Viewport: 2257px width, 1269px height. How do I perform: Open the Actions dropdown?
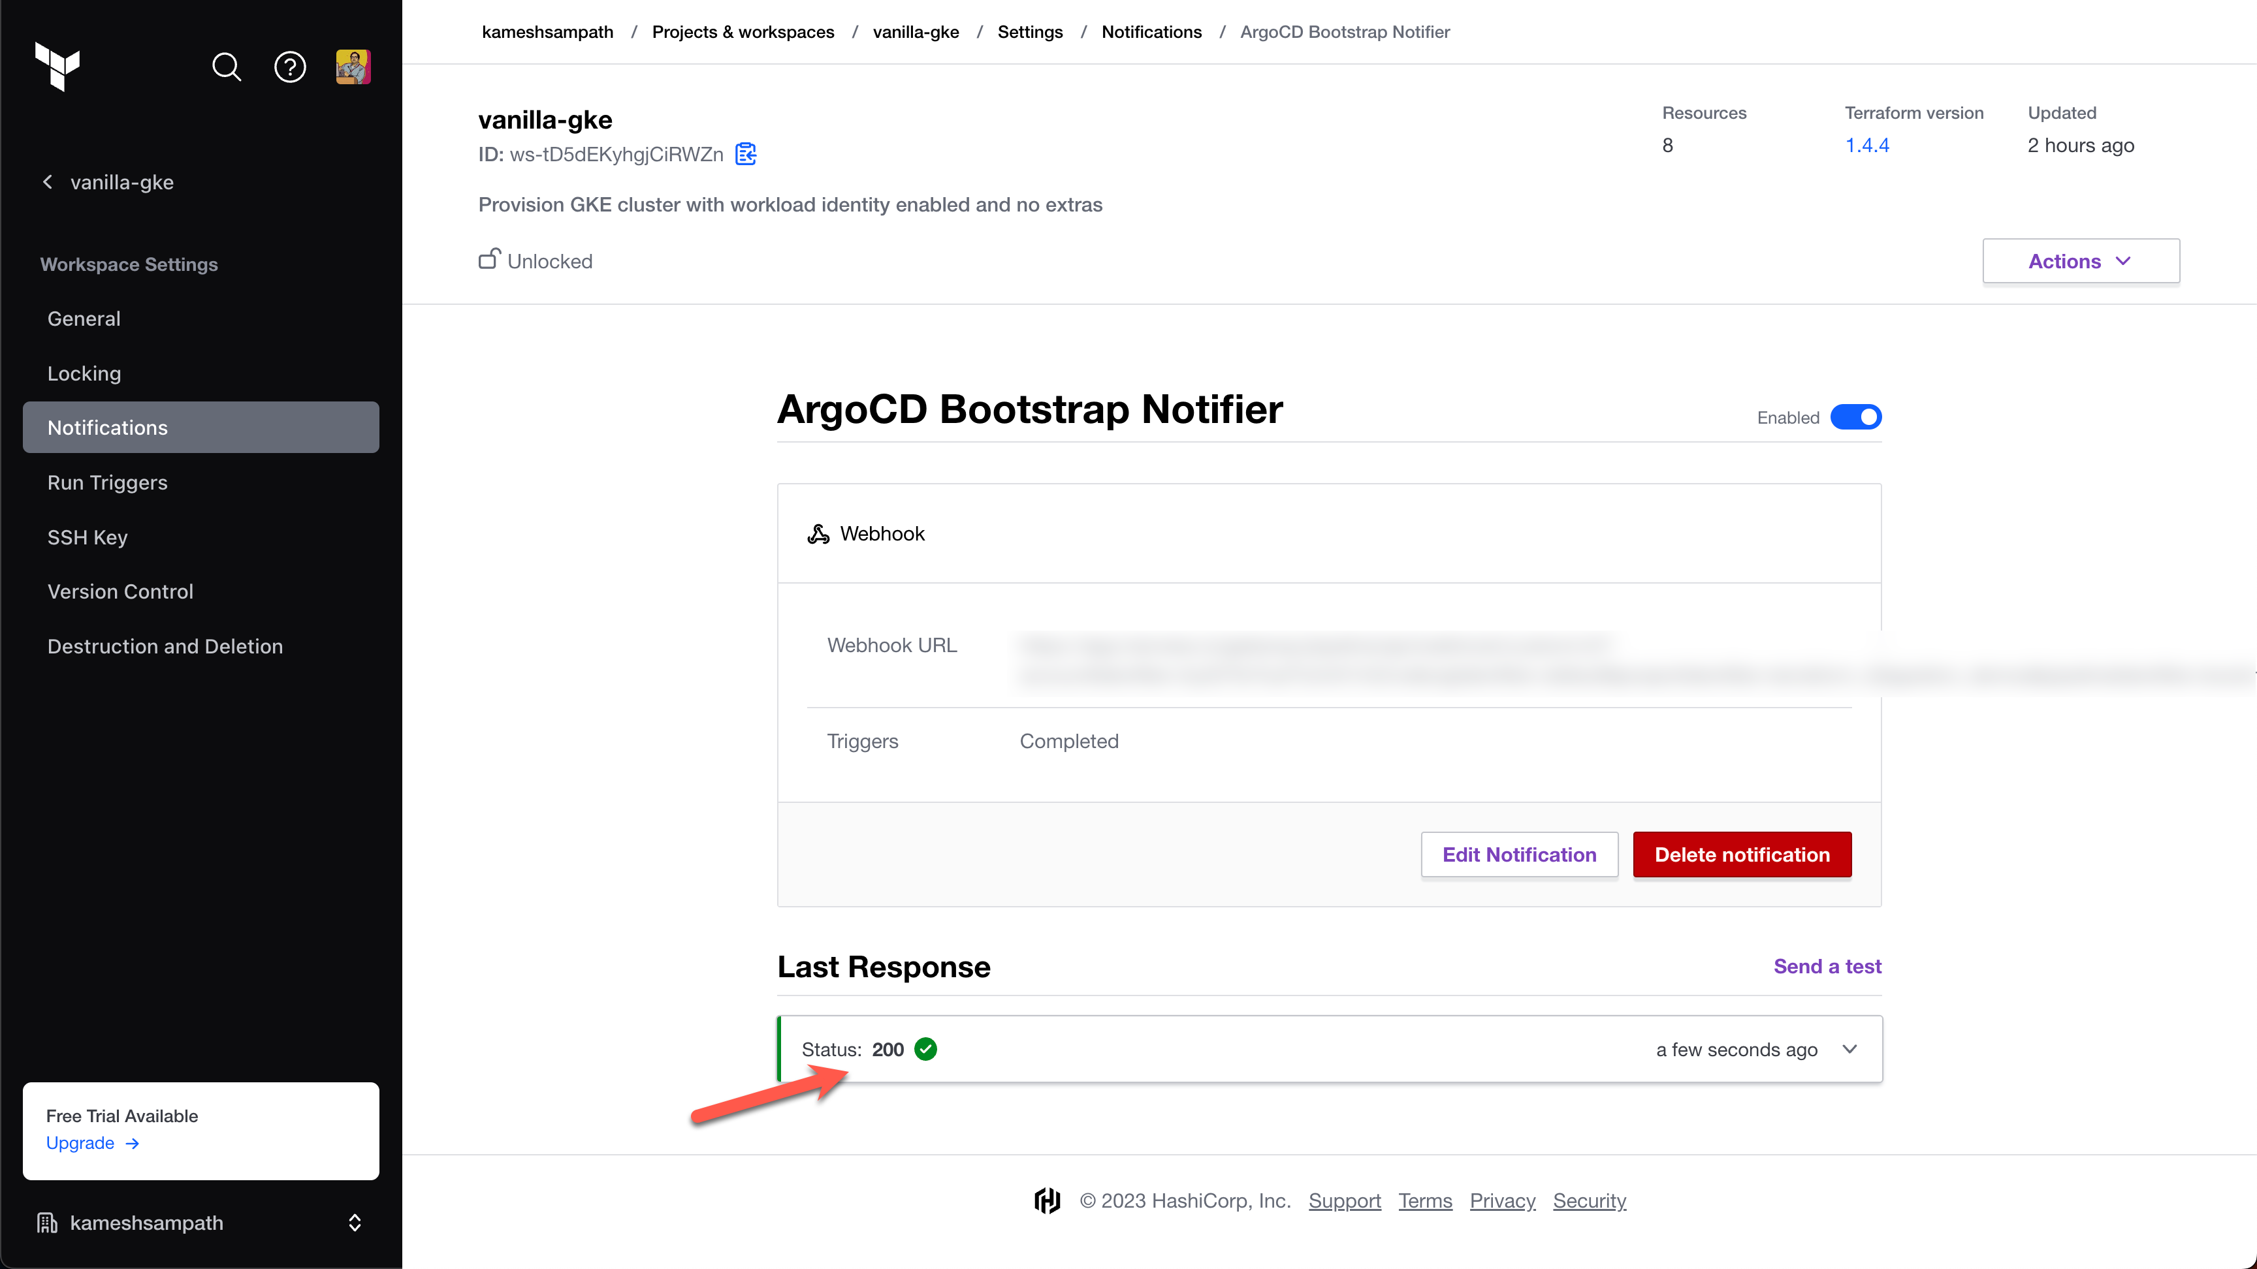[x=2080, y=261]
